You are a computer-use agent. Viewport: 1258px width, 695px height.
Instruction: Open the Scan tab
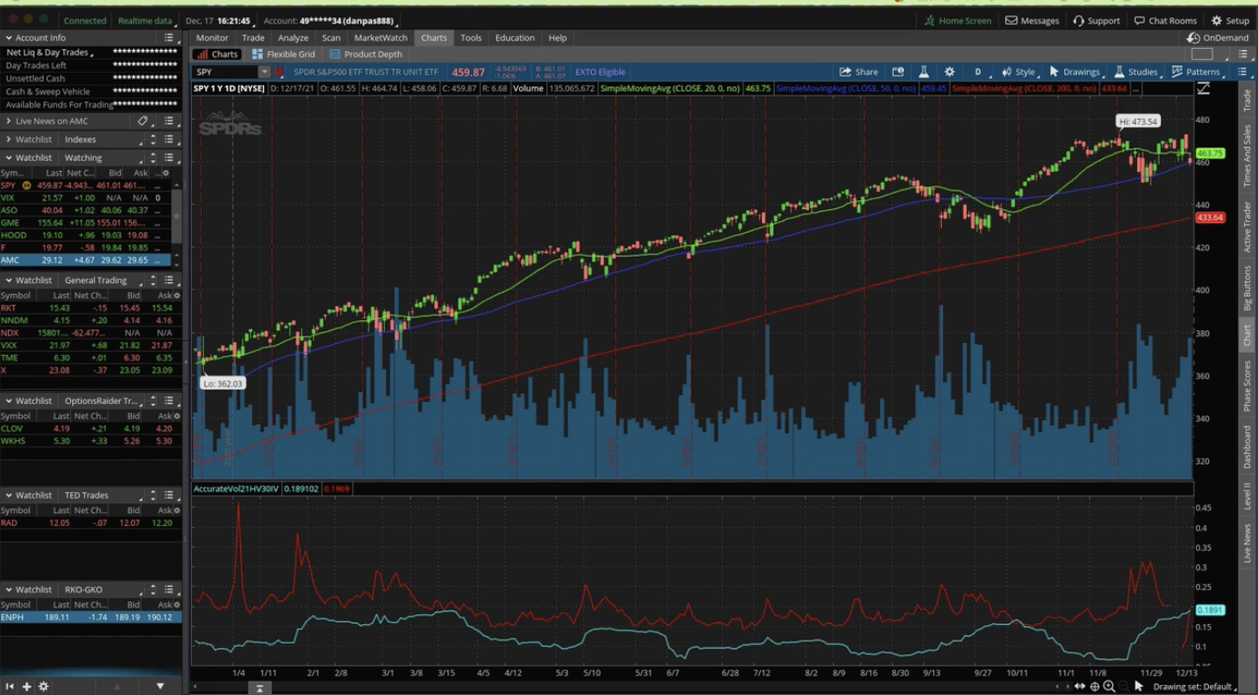click(331, 38)
